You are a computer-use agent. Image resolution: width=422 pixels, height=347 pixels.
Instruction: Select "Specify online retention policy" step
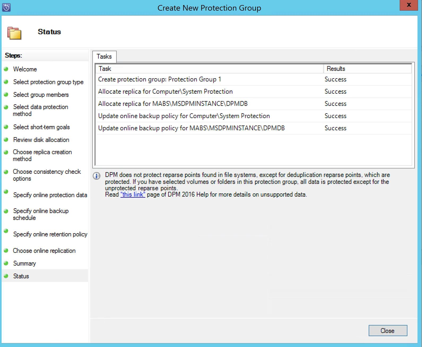tap(50, 234)
